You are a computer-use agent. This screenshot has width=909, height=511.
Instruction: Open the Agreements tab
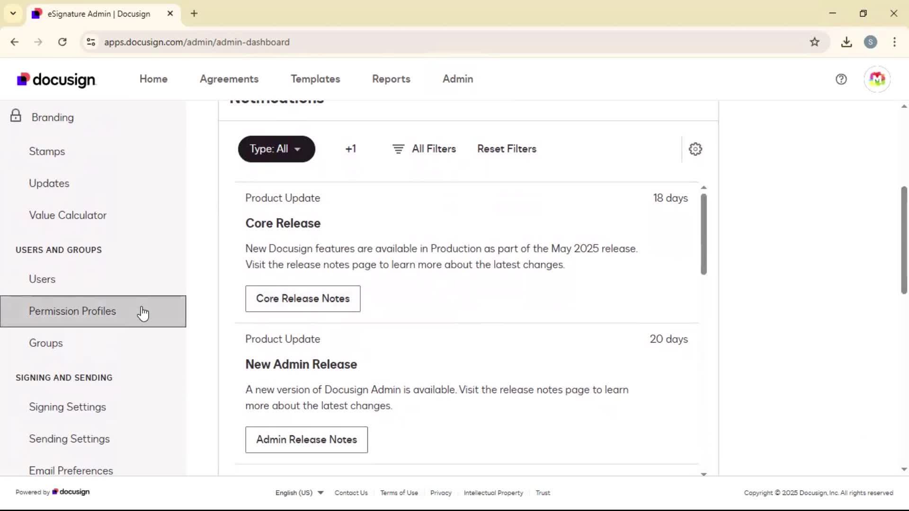click(x=229, y=79)
